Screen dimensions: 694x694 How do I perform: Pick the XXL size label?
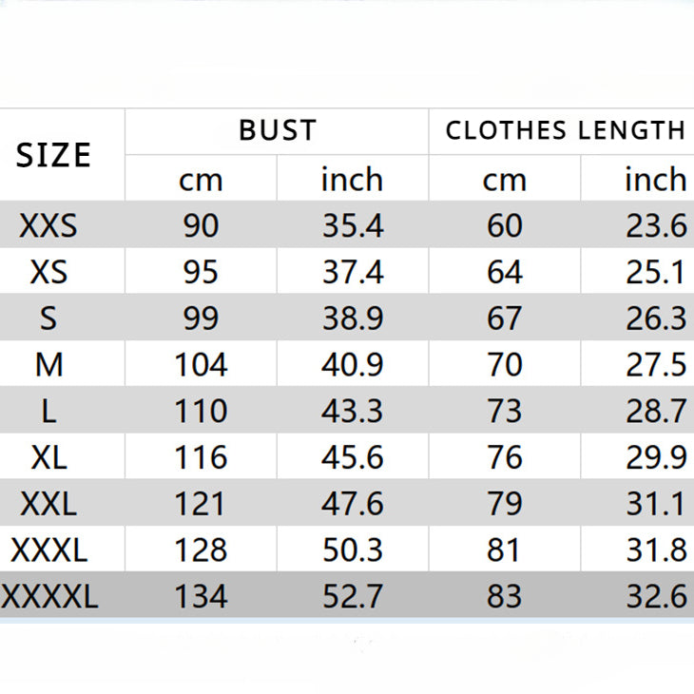48,503
